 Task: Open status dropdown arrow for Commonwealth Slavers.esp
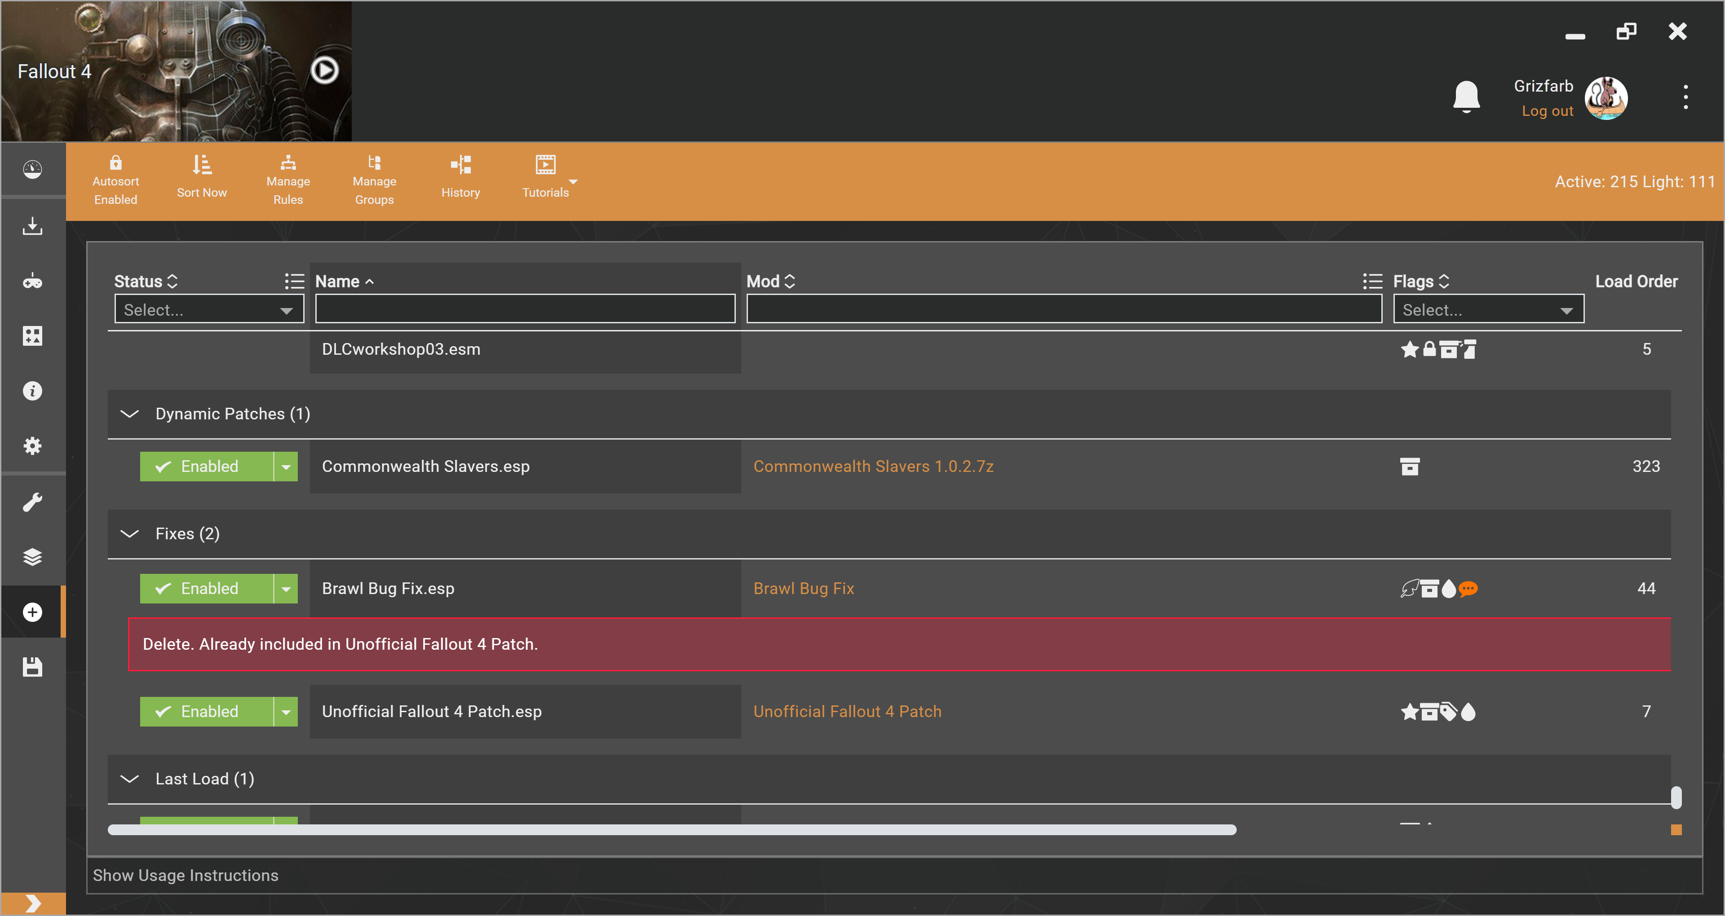point(286,467)
